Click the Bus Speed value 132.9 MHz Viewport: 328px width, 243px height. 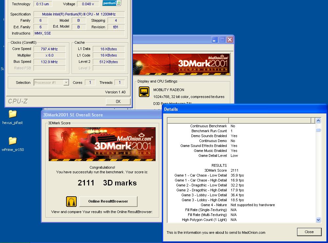pyautogui.click(x=49, y=62)
